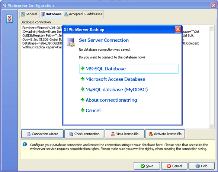This screenshot has width=218, height=172.
Task: Click the 'Set Server Connection' heading
Action: click(104, 40)
